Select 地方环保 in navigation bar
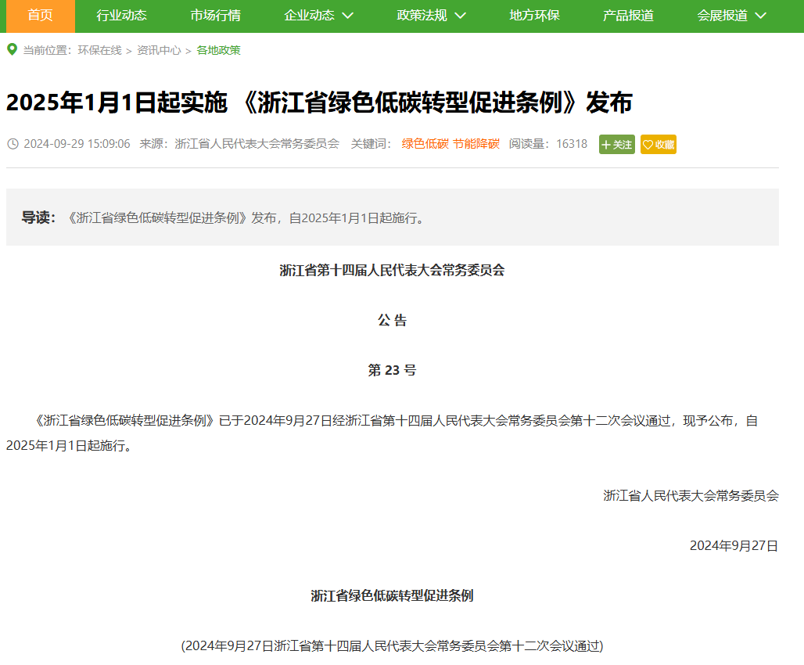The height and width of the screenshot is (665, 804). click(533, 14)
